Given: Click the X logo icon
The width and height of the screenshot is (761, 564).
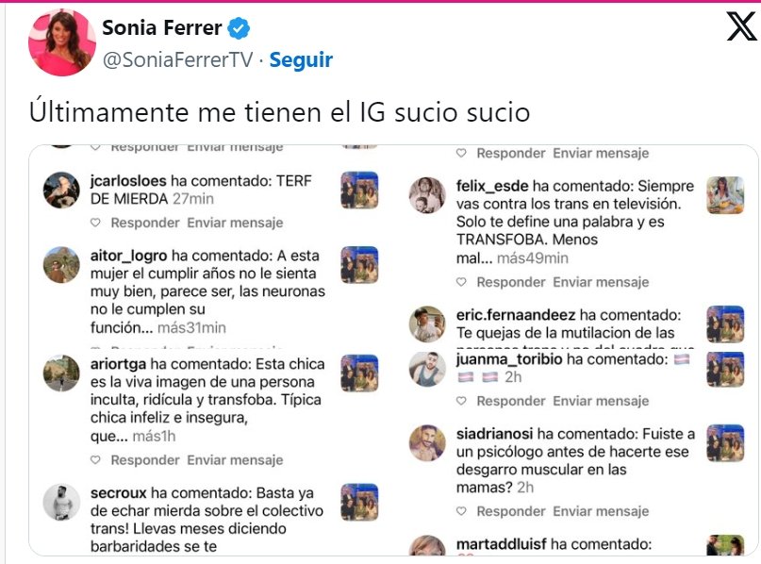Looking at the screenshot, I should (741, 26).
